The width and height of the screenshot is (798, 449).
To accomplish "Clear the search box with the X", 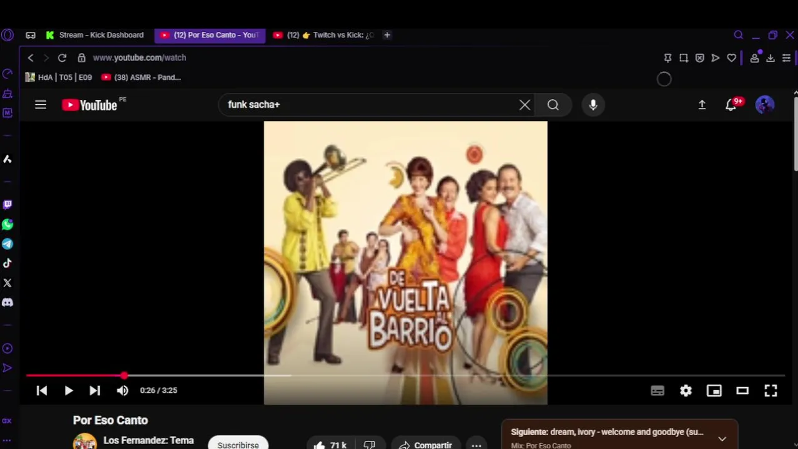I will coord(525,105).
